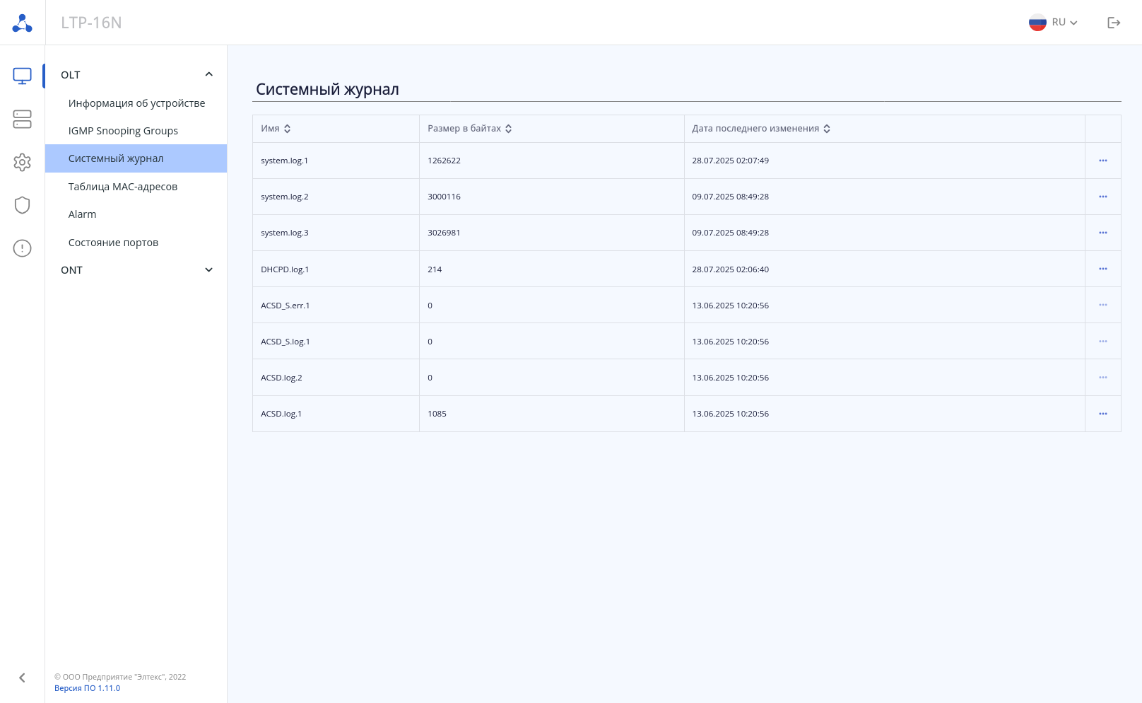Click the Eltex logo icon

pos(22,23)
